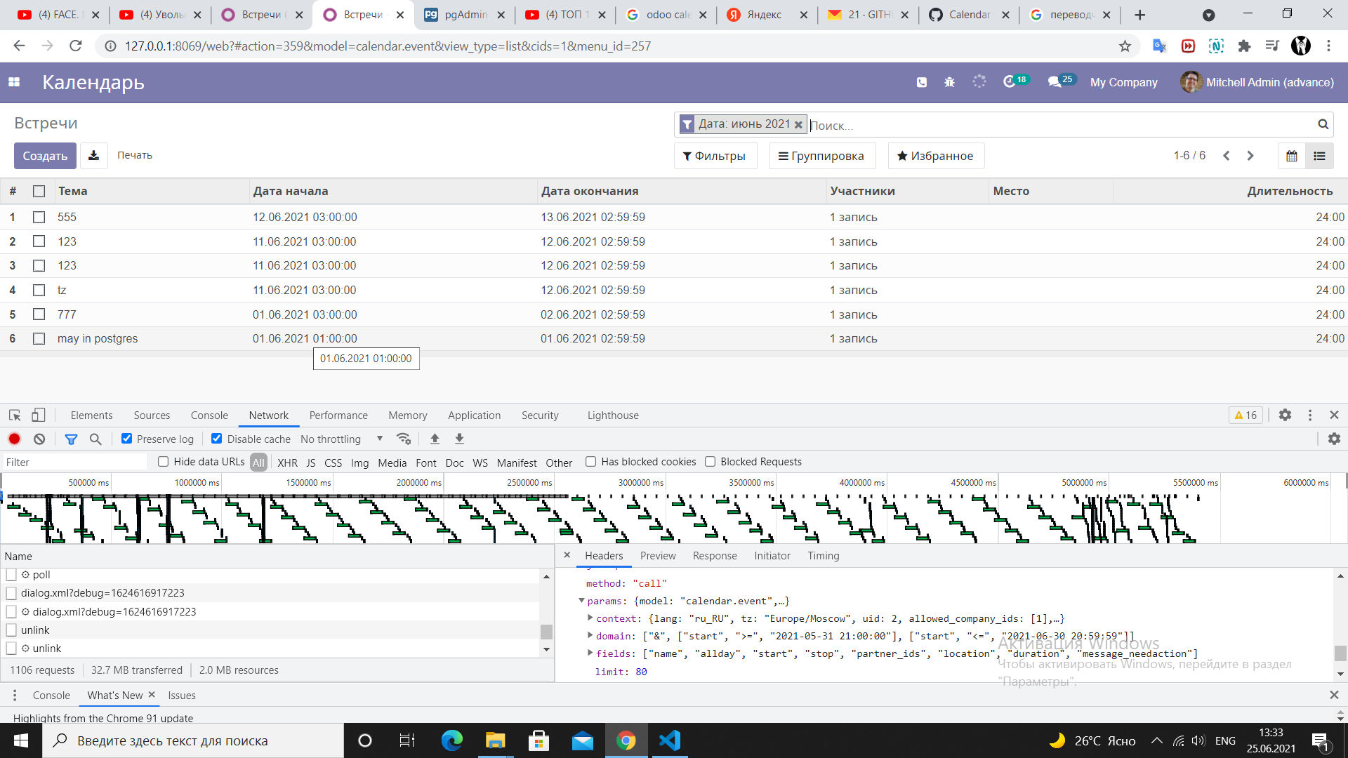Click the Поиск search field
The image size is (1348, 758).
pyautogui.click(x=983, y=125)
